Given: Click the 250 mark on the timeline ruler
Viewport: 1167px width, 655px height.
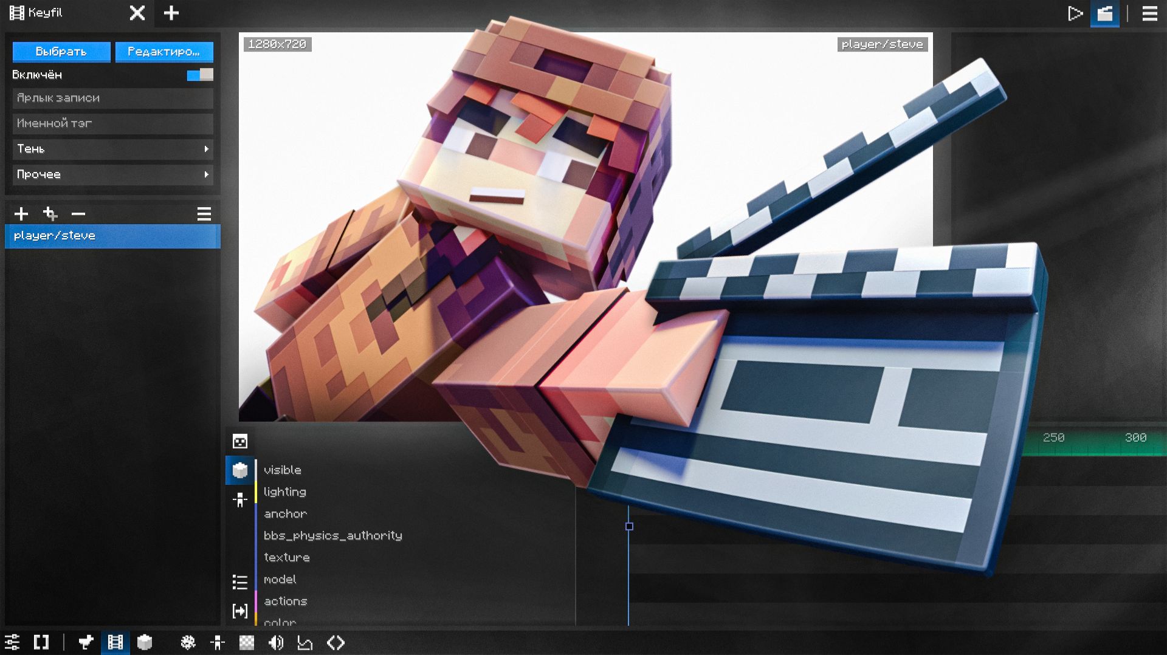Looking at the screenshot, I should pyautogui.click(x=1053, y=437).
